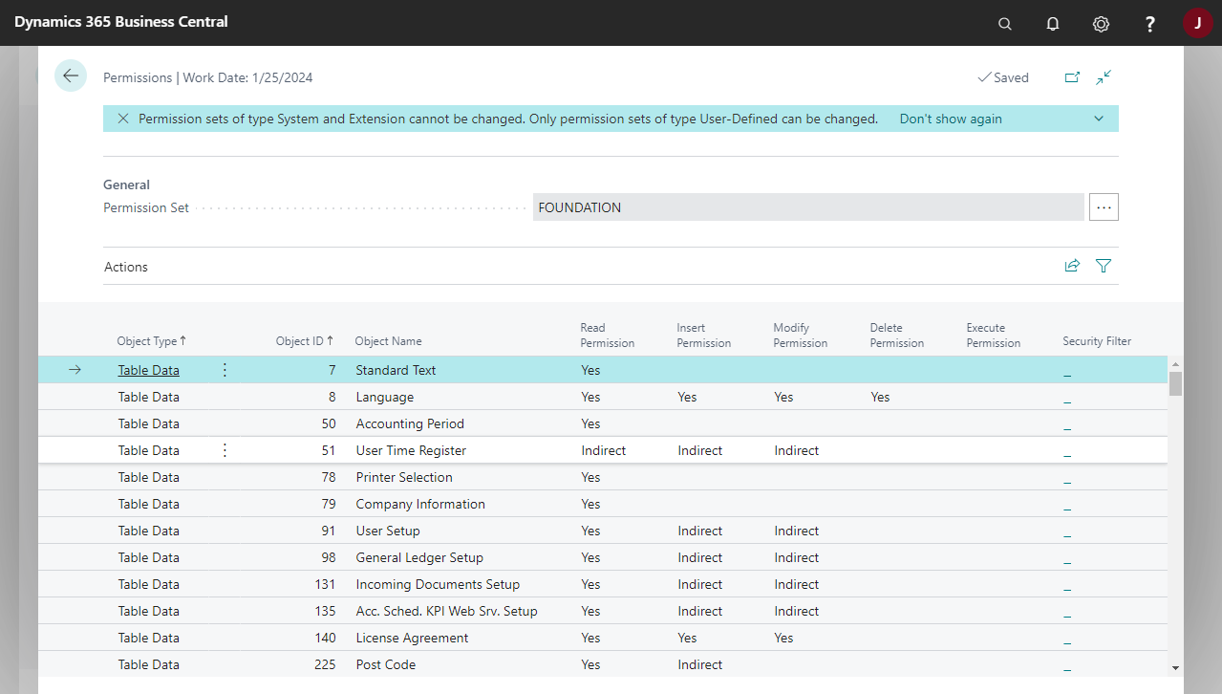The height and width of the screenshot is (694, 1222).
Task: Collapse the page with the arrows icon
Action: click(1104, 76)
